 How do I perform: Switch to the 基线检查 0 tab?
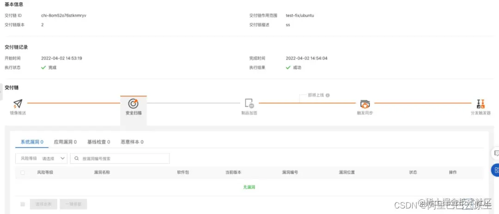click(x=99, y=142)
